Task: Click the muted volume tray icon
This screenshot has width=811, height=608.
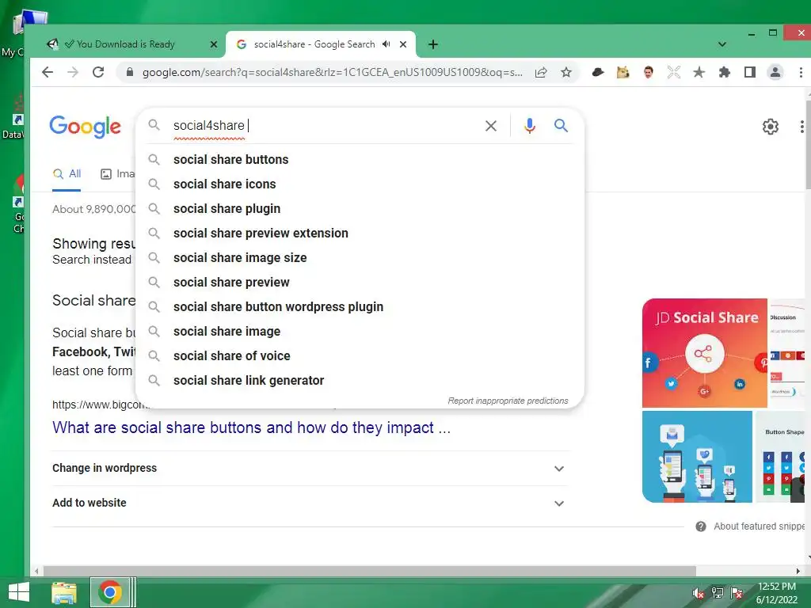Action: [699, 593]
